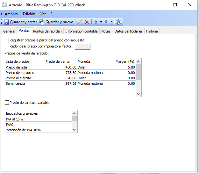Image resolution: width=199 pixels, height=174 pixels.
Task: Click the pencil edit icon in toolbar
Action: [80, 22]
